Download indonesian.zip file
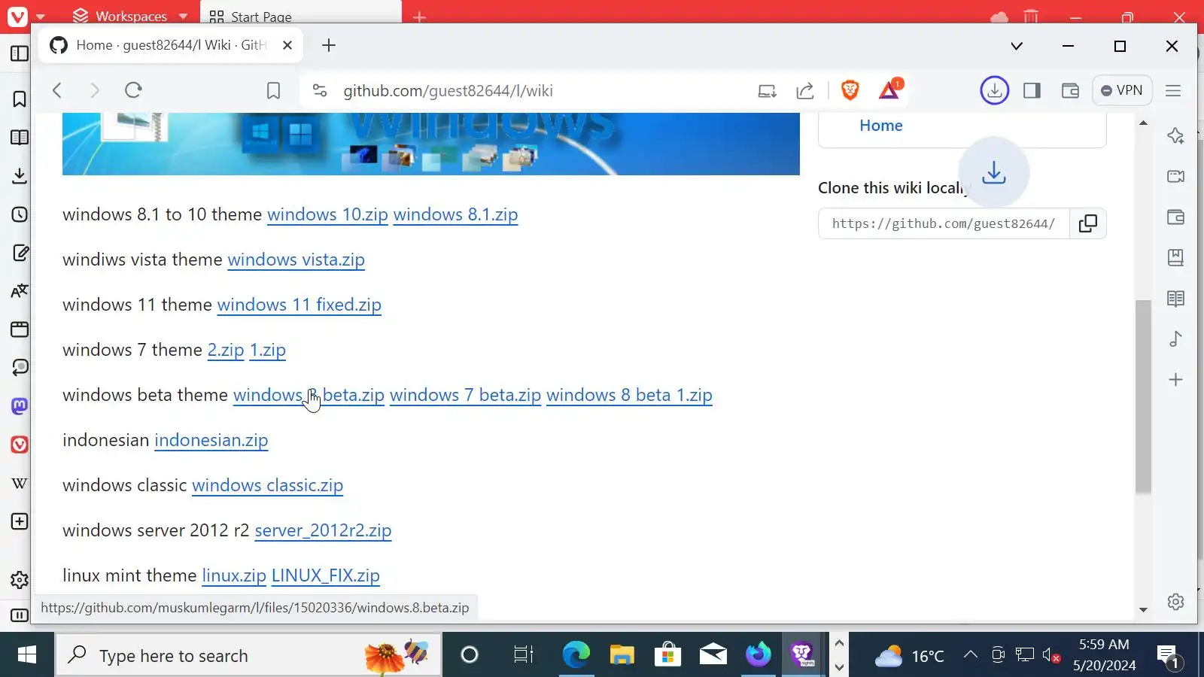Viewport: 1204px width, 677px height. click(211, 440)
